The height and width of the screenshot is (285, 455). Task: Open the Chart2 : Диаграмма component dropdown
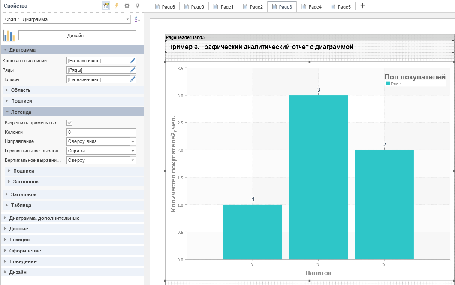pos(127,19)
